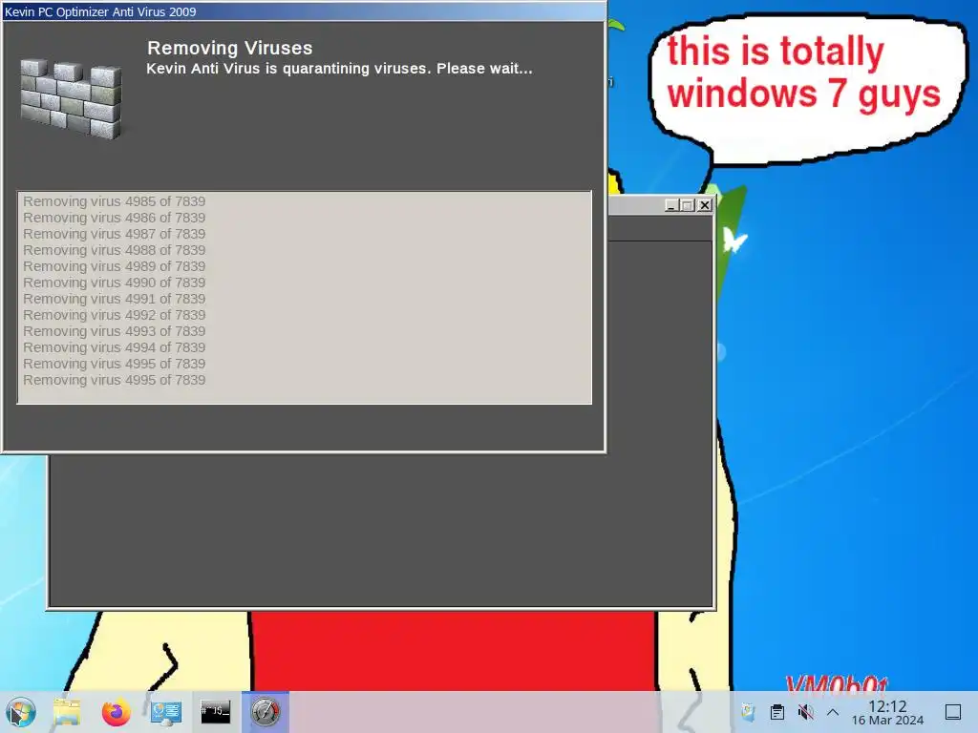Screen dimensions: 978x733
Task: Minimize the background gray window
Action: (671, 205)
